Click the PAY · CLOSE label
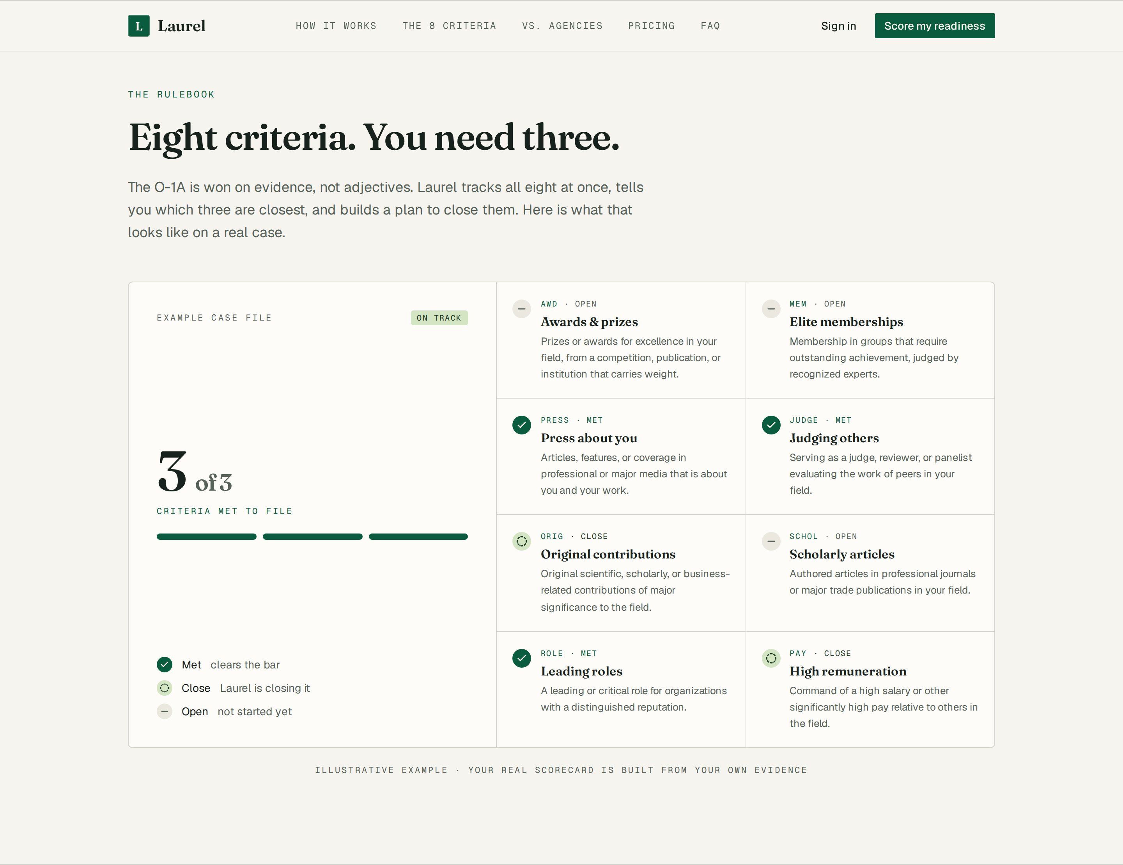The image size is (1123, 865). coord(820,653)
